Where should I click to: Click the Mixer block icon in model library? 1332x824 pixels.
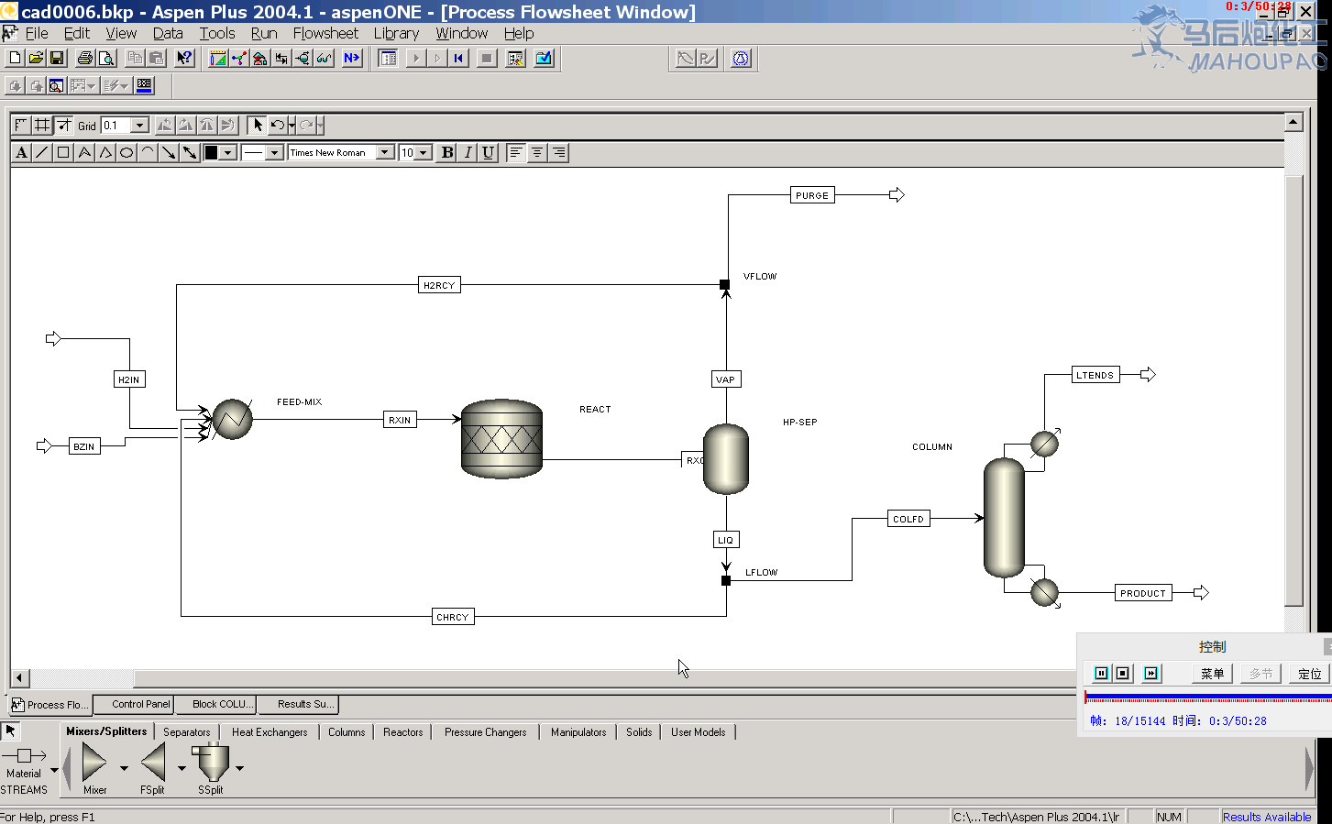click(x=94, y=763)
